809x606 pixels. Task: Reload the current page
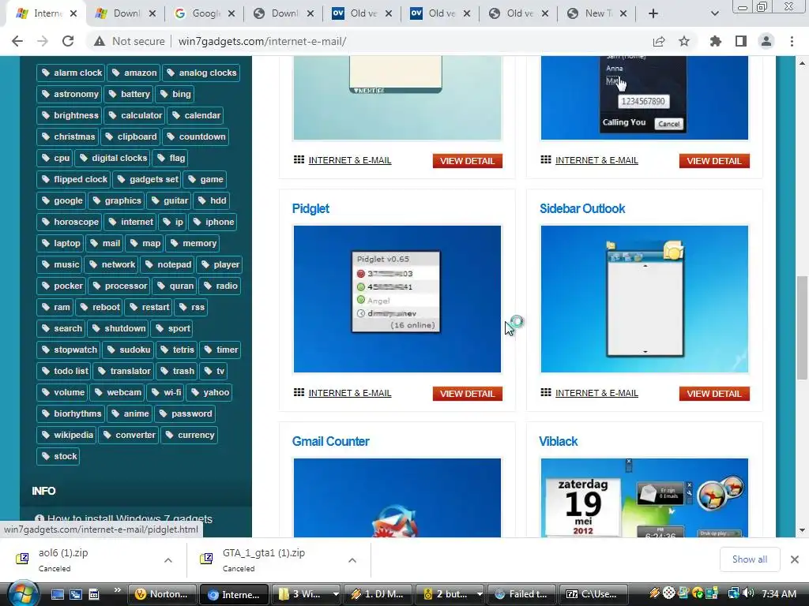point(68,41)
